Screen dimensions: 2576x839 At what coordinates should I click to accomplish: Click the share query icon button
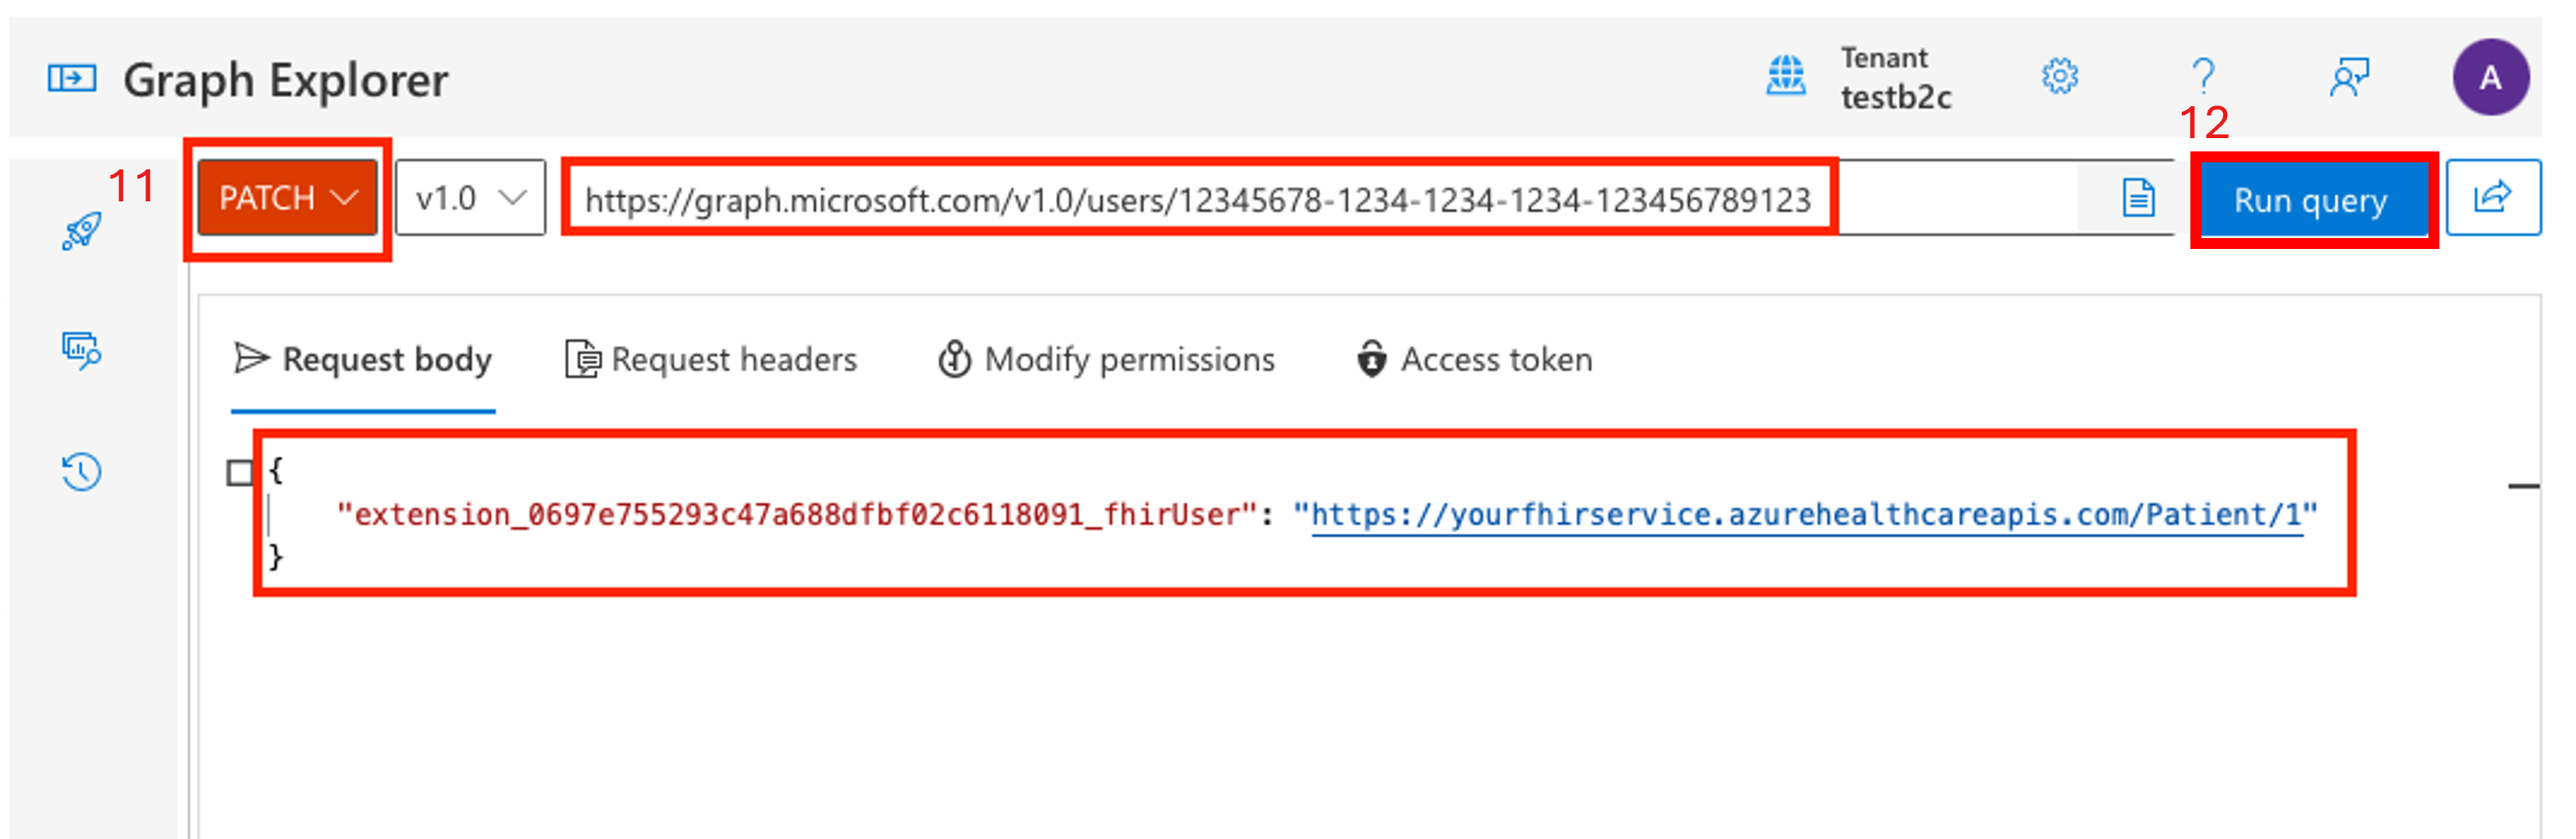2492,197
